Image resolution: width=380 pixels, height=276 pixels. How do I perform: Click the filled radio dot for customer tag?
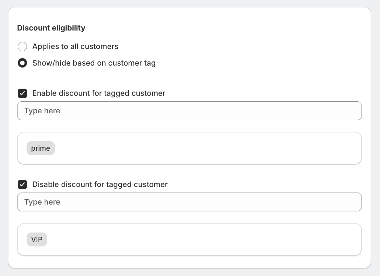pyautogui.click(x=22, y=63)
